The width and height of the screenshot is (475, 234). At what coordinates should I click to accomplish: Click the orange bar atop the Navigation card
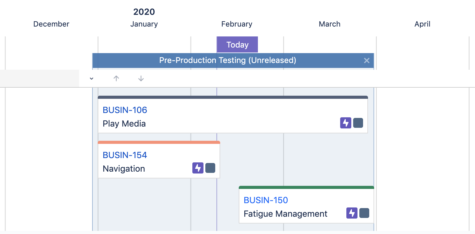pyautogui.click(x=159, y=142)
